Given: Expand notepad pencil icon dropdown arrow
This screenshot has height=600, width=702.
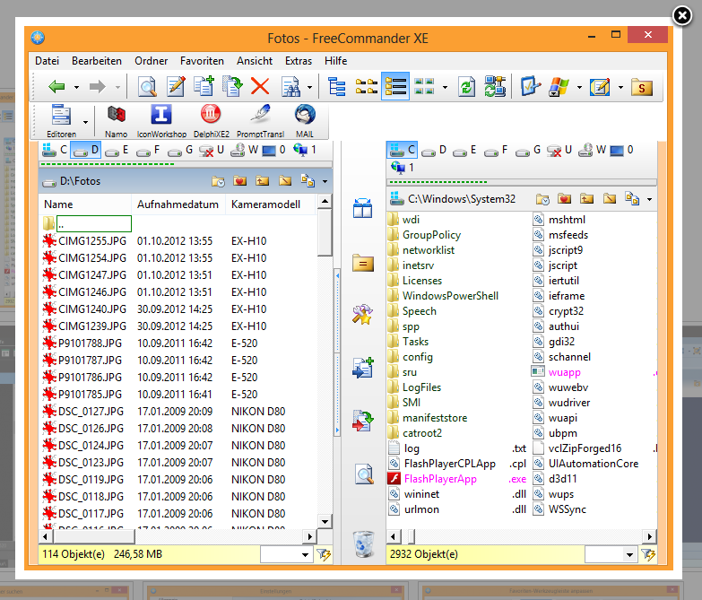Looking at the screenshot, I should 620,87.
